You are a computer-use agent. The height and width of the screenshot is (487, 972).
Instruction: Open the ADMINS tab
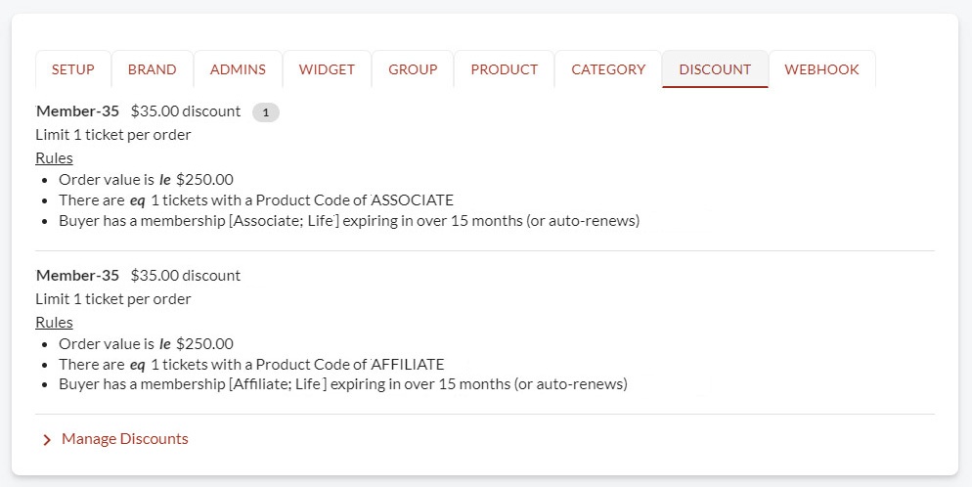tap(238, 69)
